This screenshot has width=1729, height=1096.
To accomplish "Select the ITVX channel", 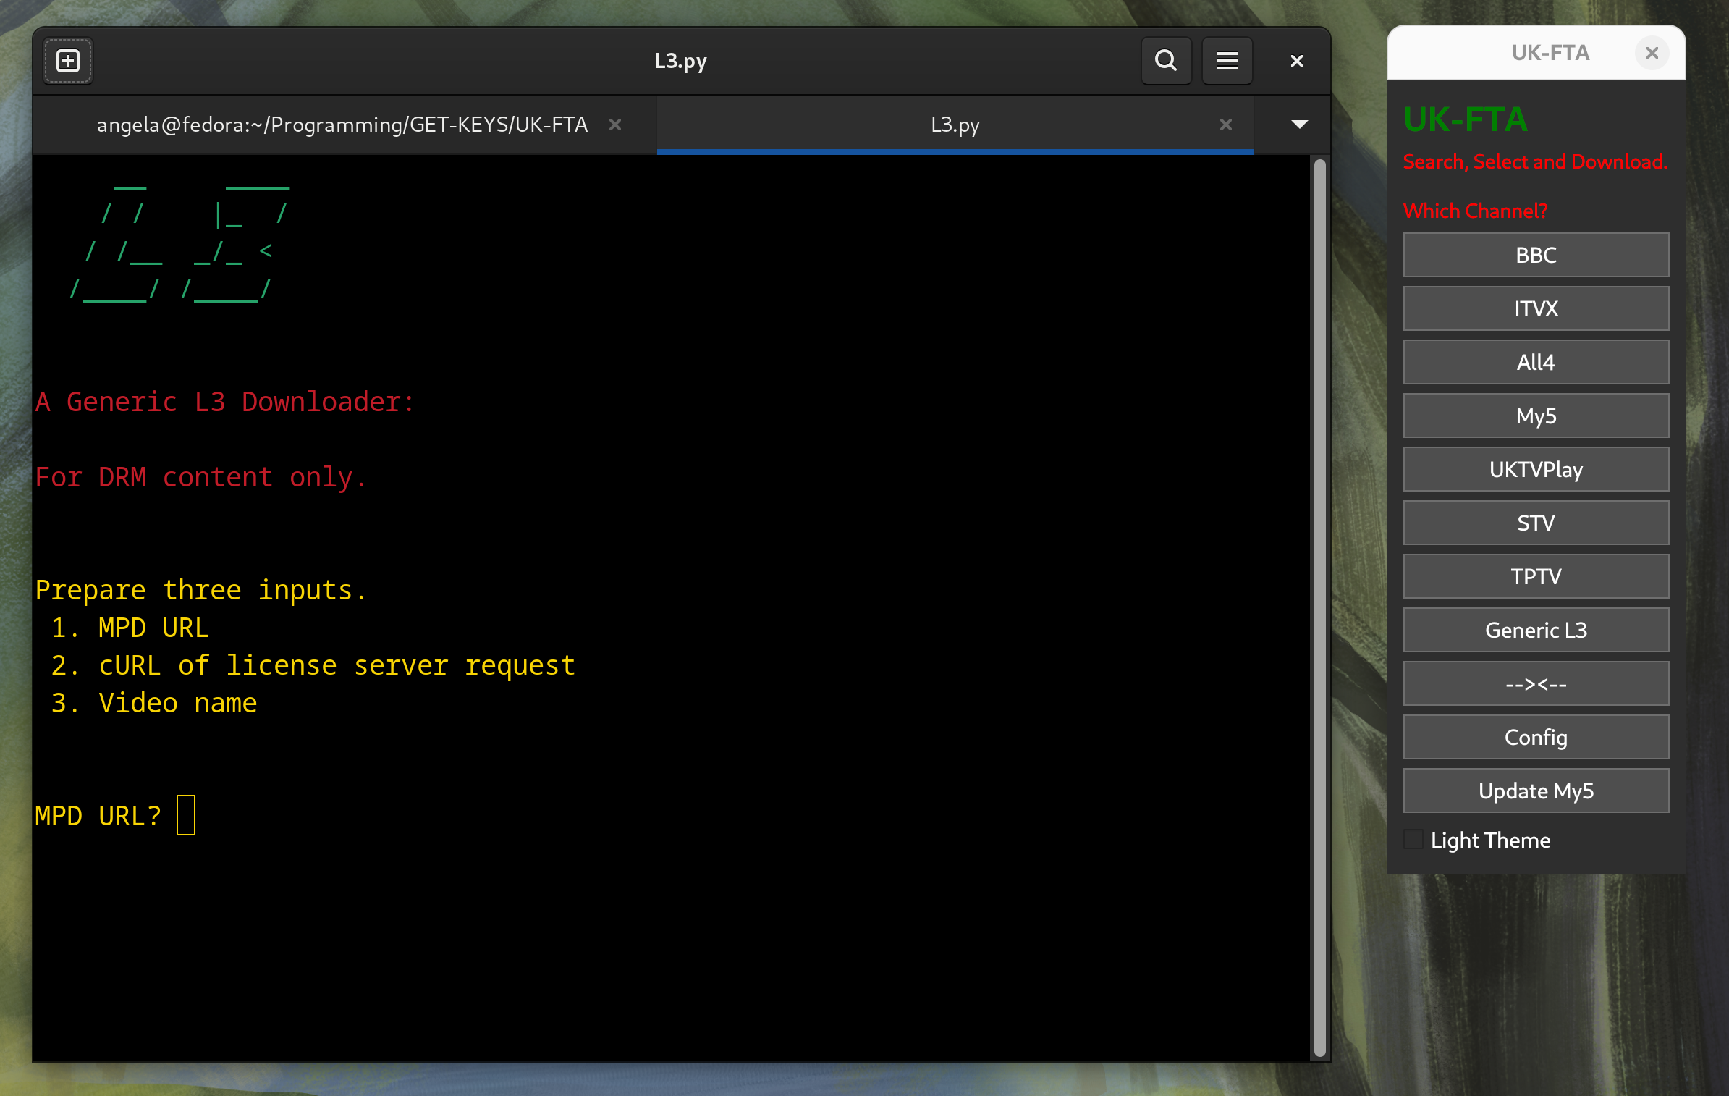I will pyautogui.click(x=1535, y=308).
